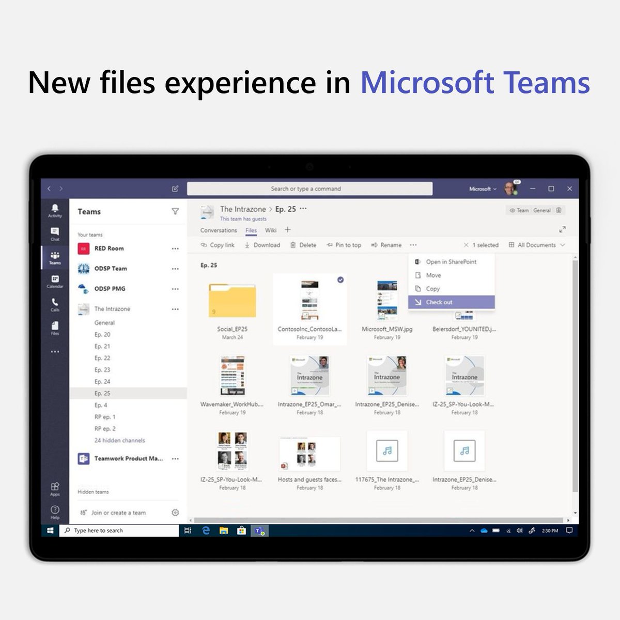Image resolution: width=620 pixels, height=620 pixels.
Task: Click Pin to top
Action: (344, 245)
